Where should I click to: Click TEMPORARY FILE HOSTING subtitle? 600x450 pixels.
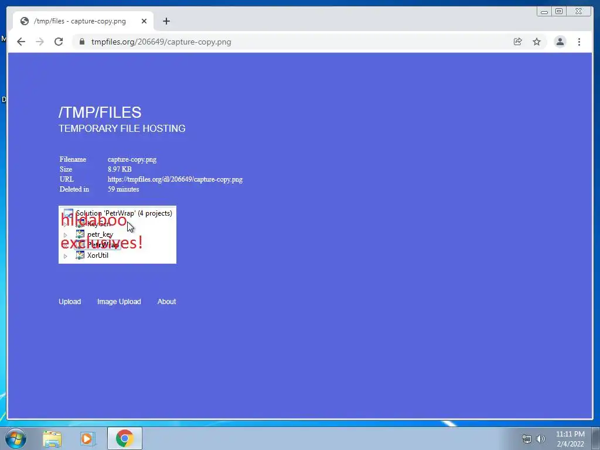(122, 128)
